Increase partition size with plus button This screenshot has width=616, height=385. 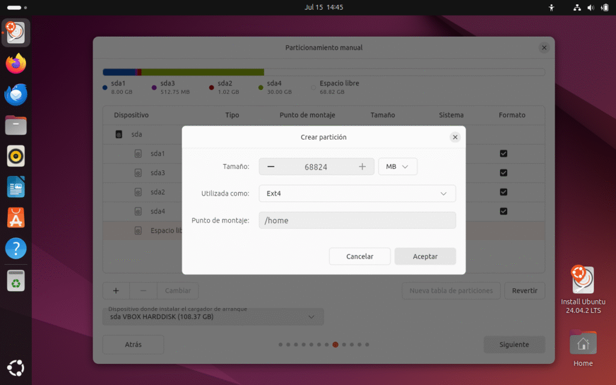point(362,167)
